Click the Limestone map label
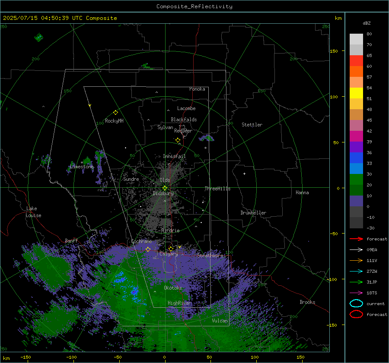 82,167
